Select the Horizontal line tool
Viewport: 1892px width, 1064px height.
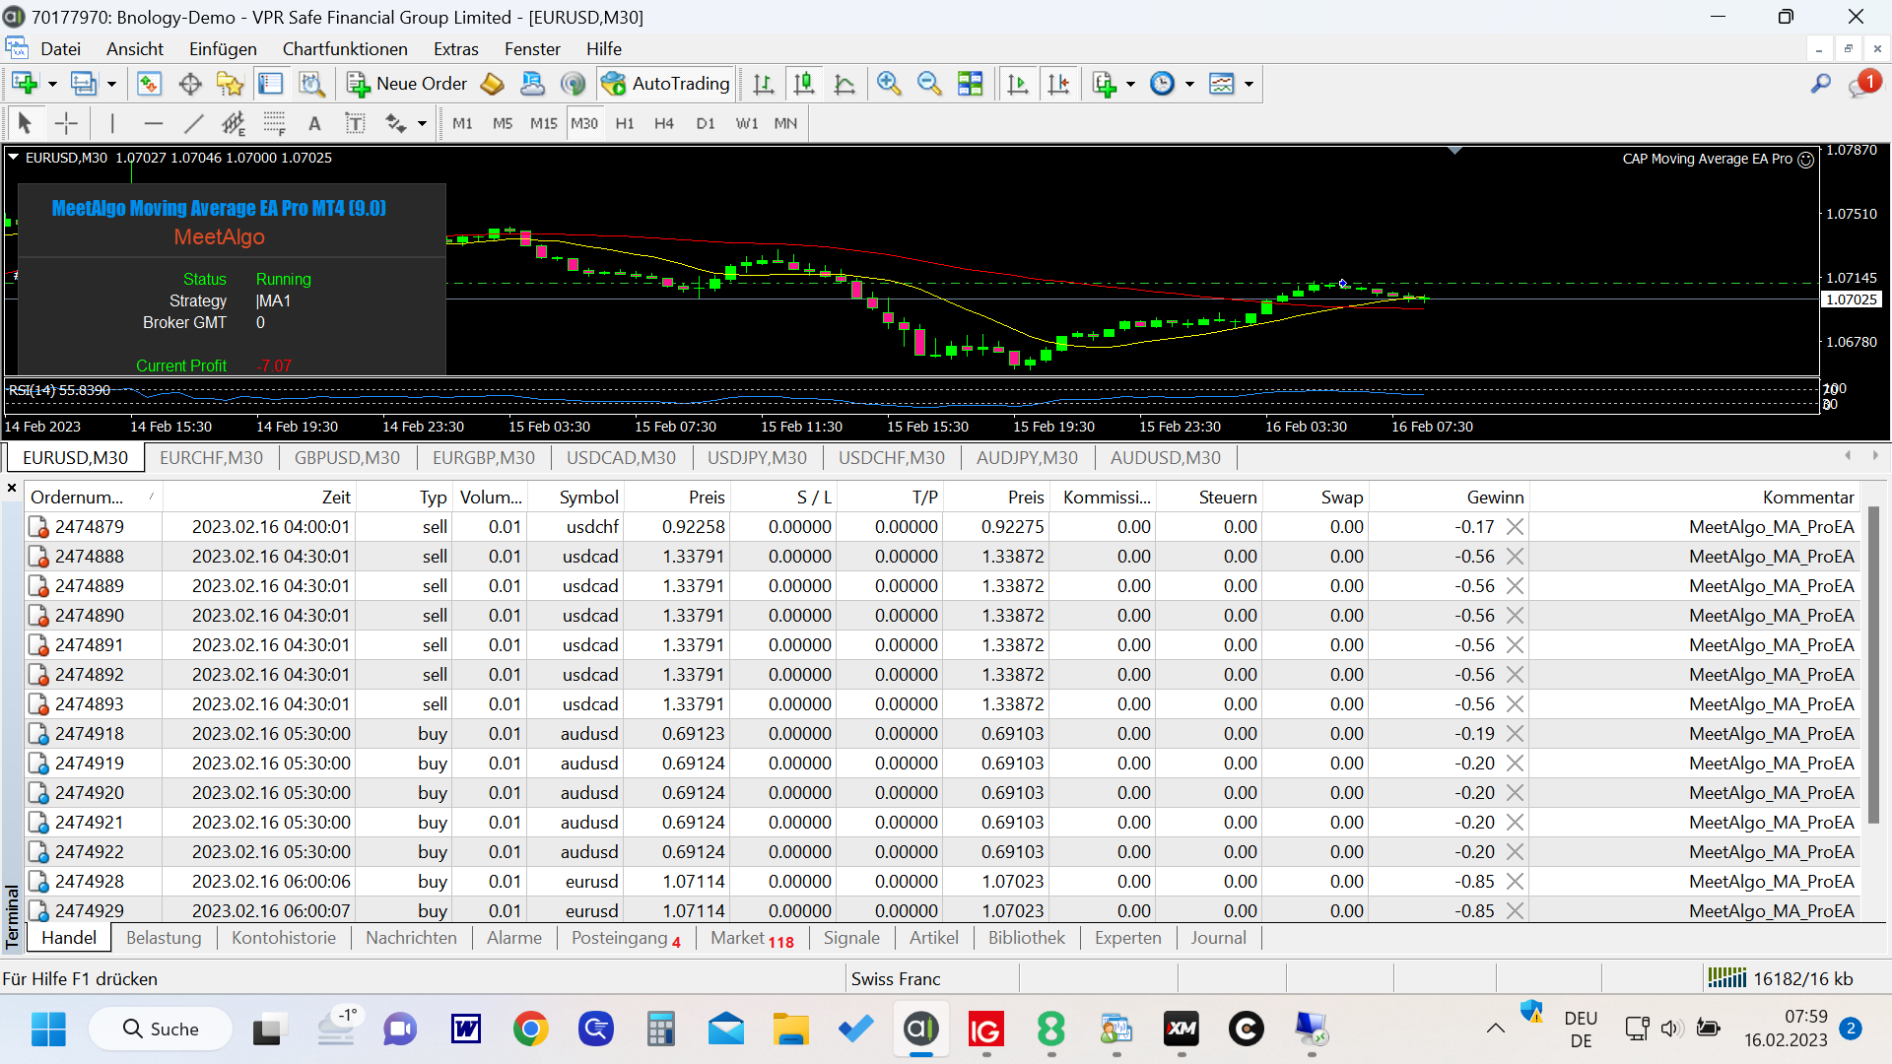[x=153, y=123]
